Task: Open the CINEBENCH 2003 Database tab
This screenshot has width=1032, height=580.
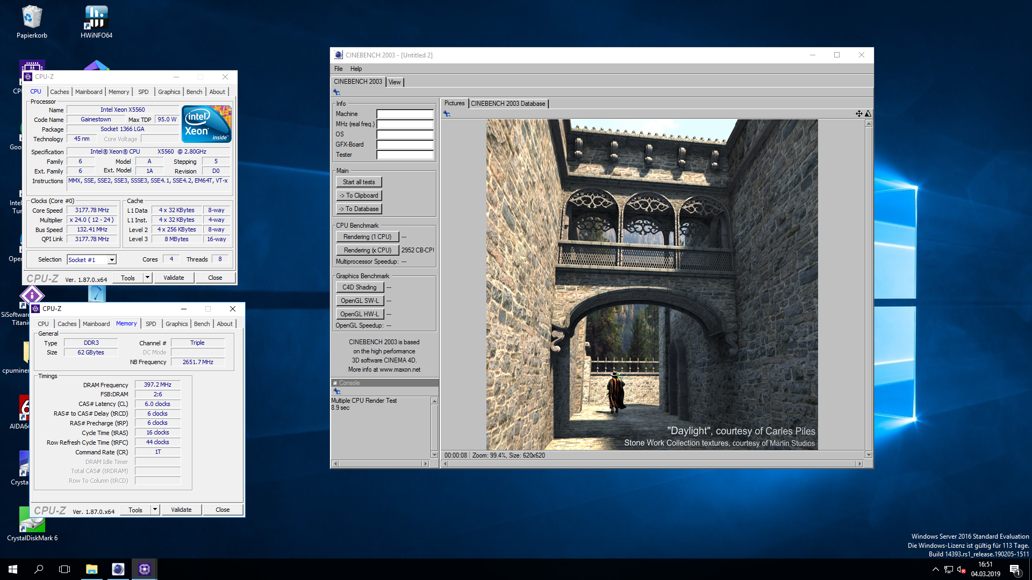Action: pos(508,104)
